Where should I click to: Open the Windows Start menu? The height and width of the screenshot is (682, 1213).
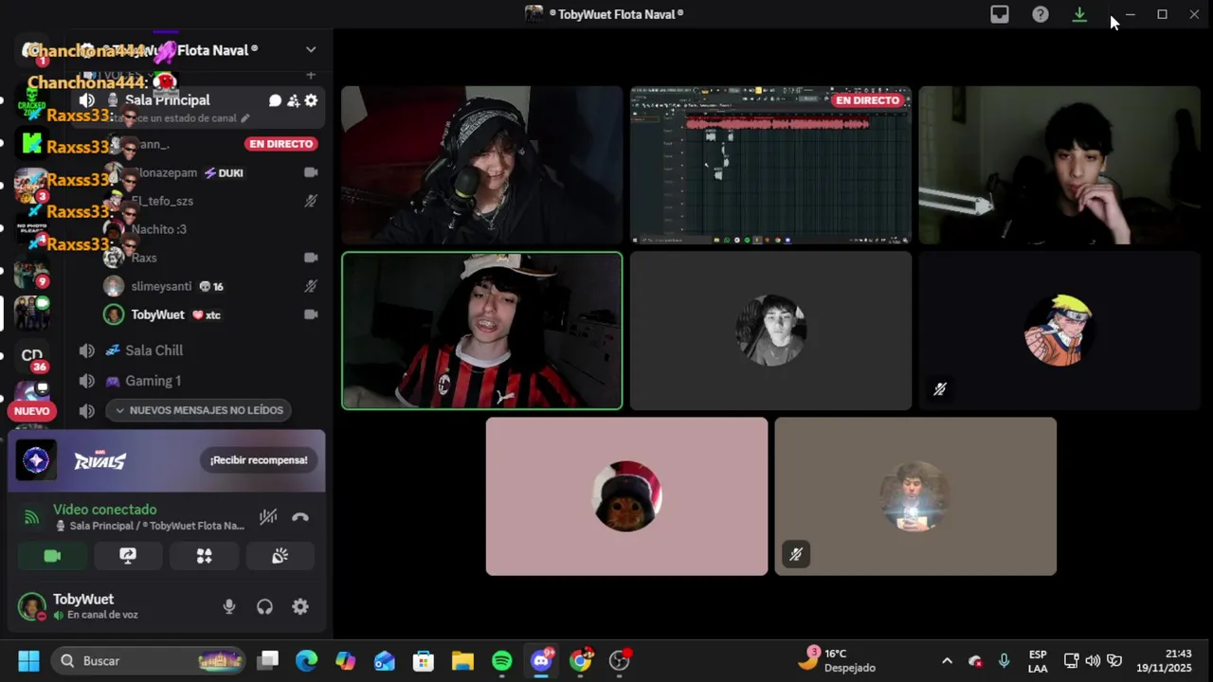click(28, 661)
